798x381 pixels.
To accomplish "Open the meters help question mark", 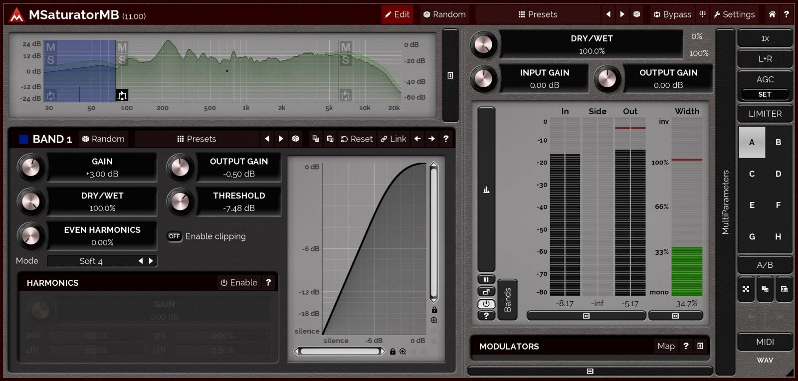I will (x=486, y=316).
